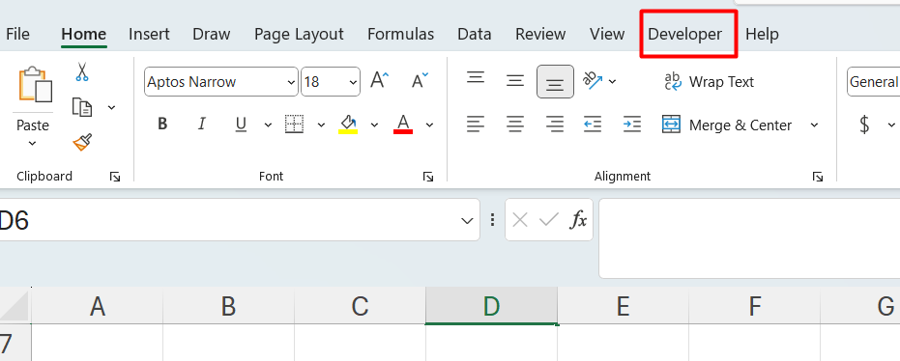
Task: Select the Format Painter brush
Action: point(82,142)
